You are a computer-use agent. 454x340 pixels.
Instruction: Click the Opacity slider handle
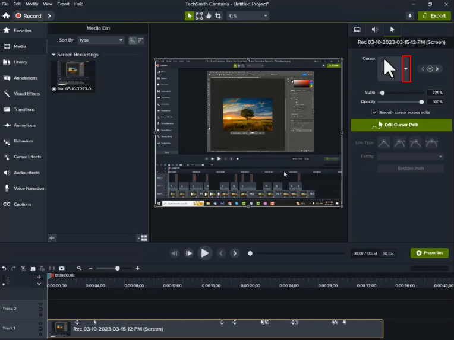click(x=421, y=102)
